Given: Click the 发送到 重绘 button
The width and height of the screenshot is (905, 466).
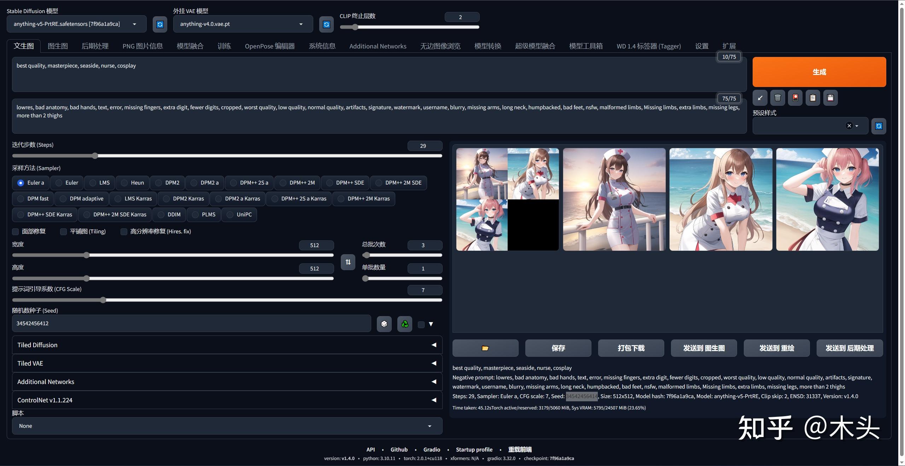Looking at the screenshot, I should pyautogui.click(x=776, y=348).
